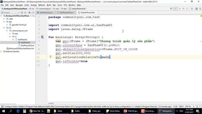This screenshot has width=202, height=114.
Task: Click main() breadcrumb below the editor
Action: 51,103
